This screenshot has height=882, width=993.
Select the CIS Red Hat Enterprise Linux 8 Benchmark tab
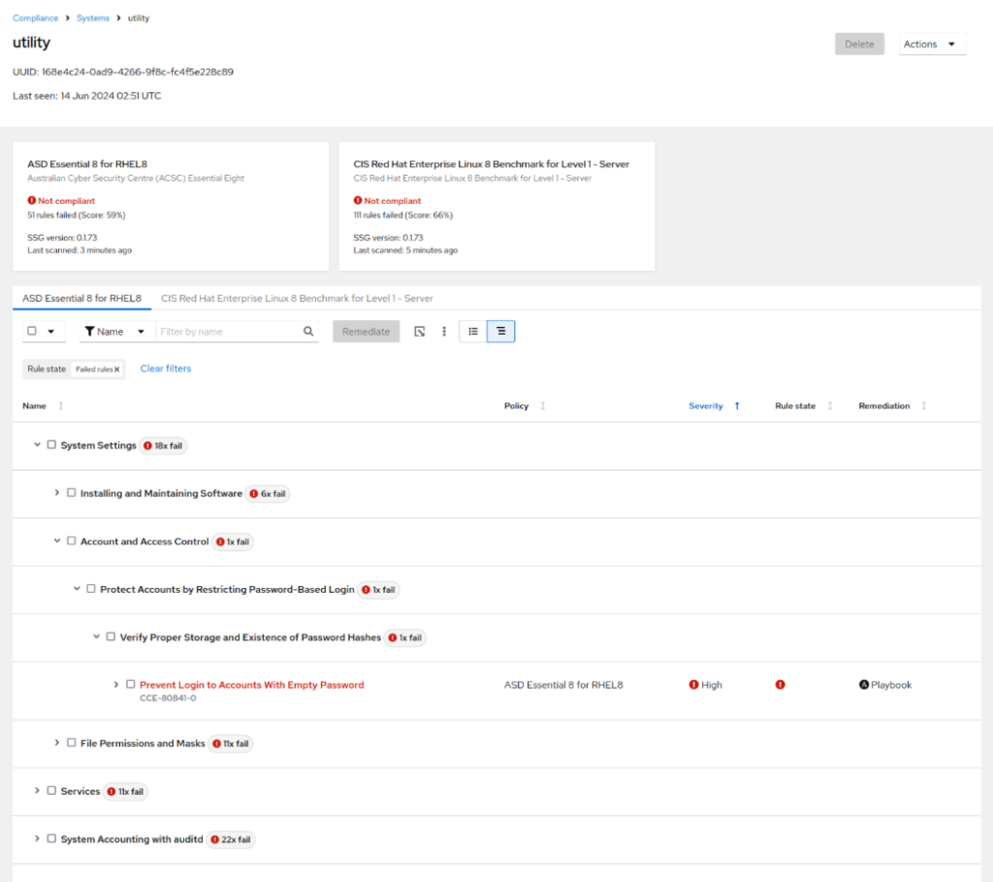297,299
